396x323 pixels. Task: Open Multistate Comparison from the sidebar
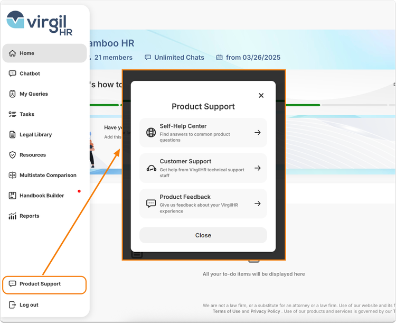pyautogui.click(x=44, y=176)
